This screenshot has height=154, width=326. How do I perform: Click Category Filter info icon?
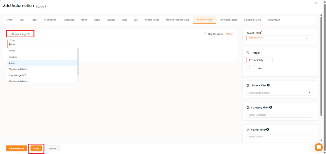click(x=270, y=107)
